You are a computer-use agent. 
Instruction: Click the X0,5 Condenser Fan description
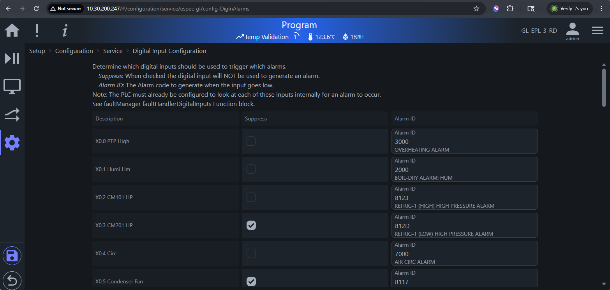(119, 281)
